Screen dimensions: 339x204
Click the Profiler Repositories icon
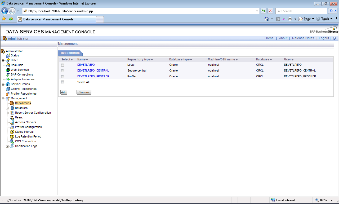(x=8, y=94)
